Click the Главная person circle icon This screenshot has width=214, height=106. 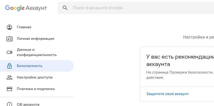pos(9,27)
